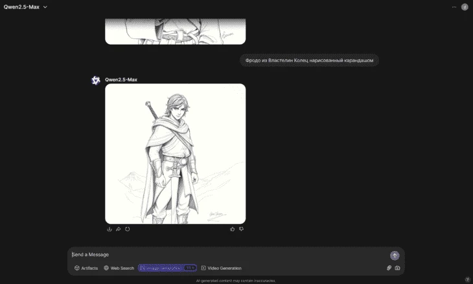Viewport: 473px width, 284px height.
Task: Enable the Artifacts option
Action: tap(86, 268)
